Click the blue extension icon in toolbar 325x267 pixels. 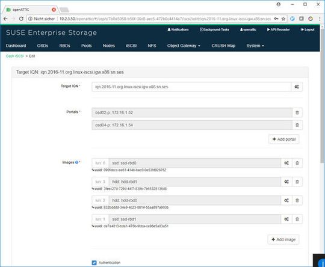pos(292,19)
